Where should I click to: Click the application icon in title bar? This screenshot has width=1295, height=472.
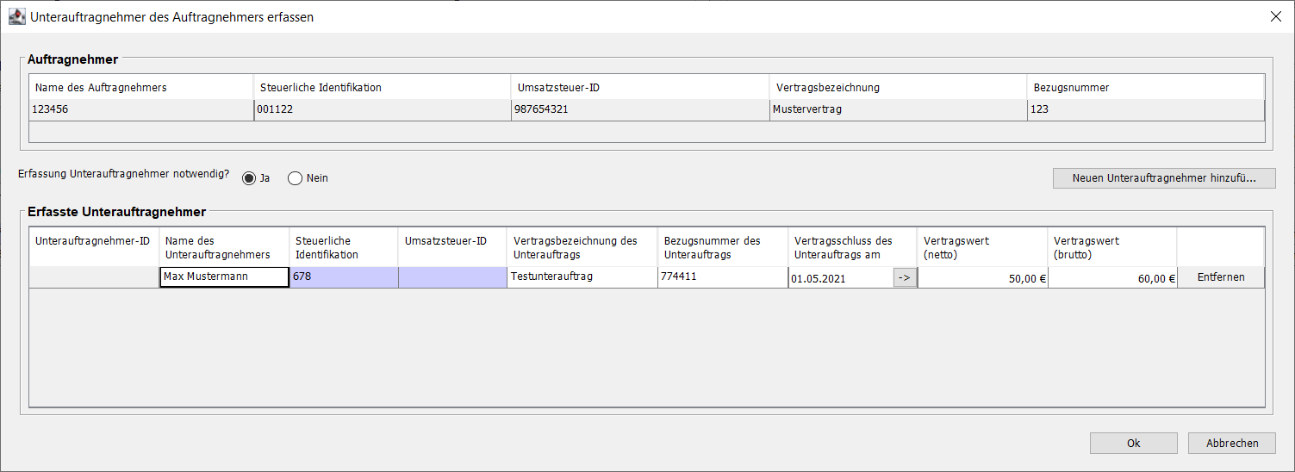tap(16, 16)
